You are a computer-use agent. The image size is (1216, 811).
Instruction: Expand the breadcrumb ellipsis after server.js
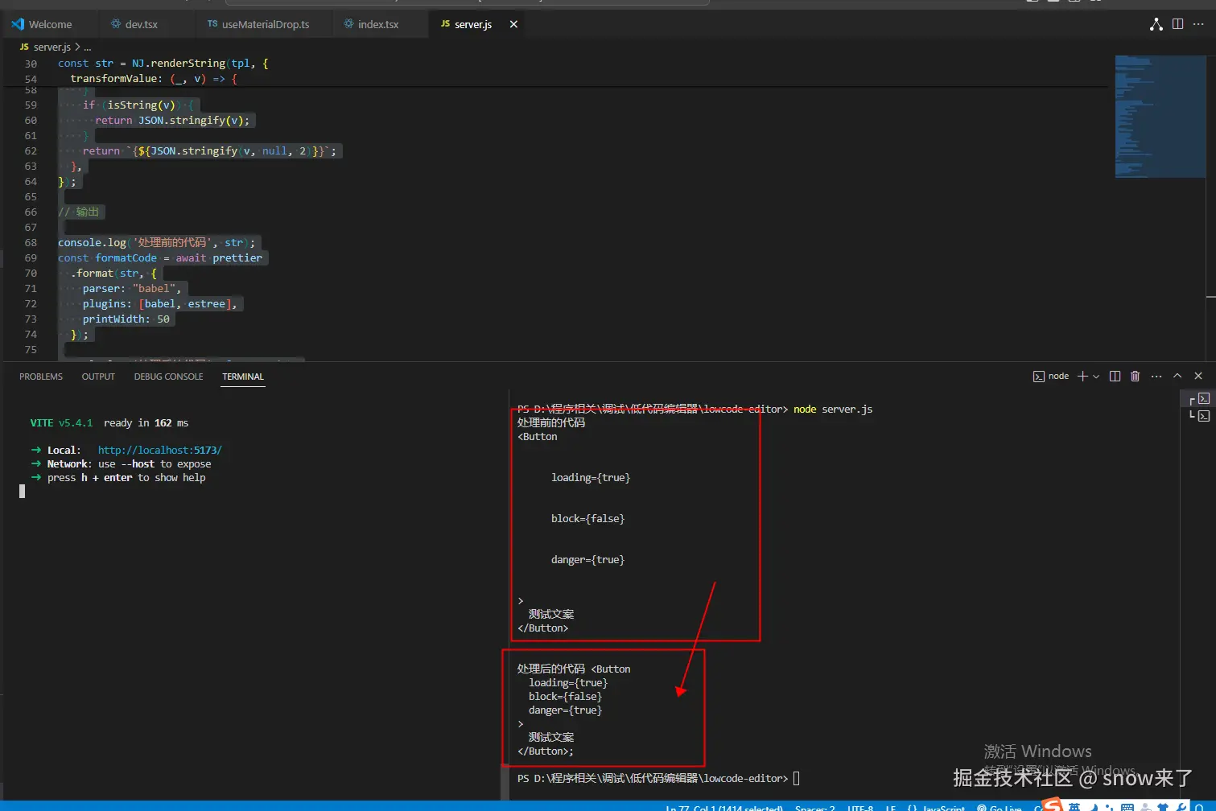tap(88, 47)
